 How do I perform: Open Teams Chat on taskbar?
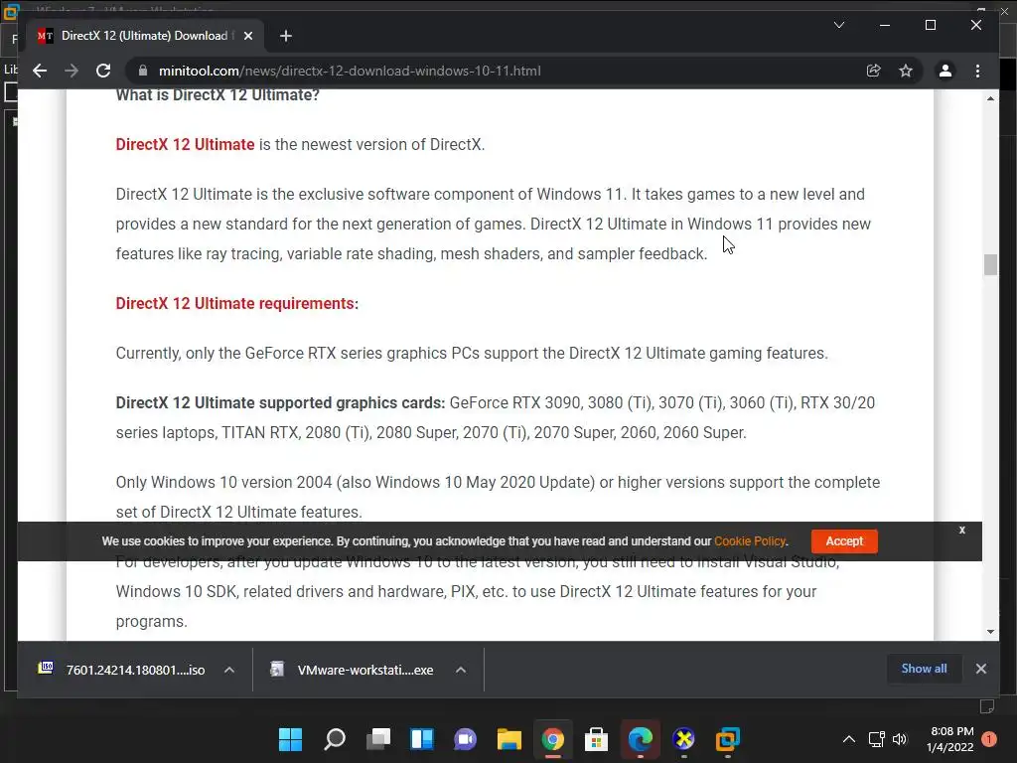pyautogui.click(x=465, y=739)
